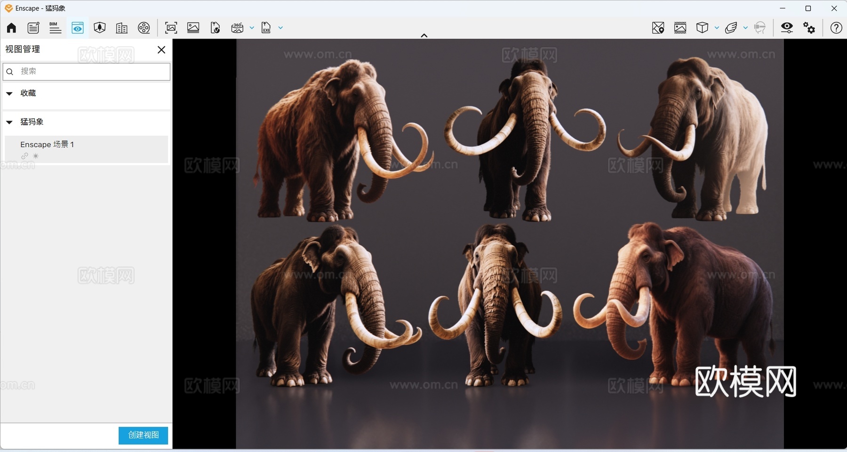847x452 pixels.
Task: Click the Screenshot capture icon
Action: pyautogui.click(x=171, y=28)
